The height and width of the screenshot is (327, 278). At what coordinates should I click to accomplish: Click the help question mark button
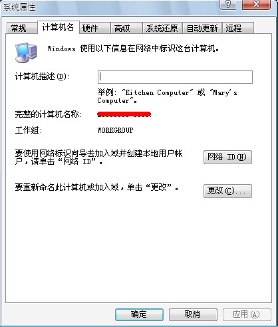click(229, 5)
